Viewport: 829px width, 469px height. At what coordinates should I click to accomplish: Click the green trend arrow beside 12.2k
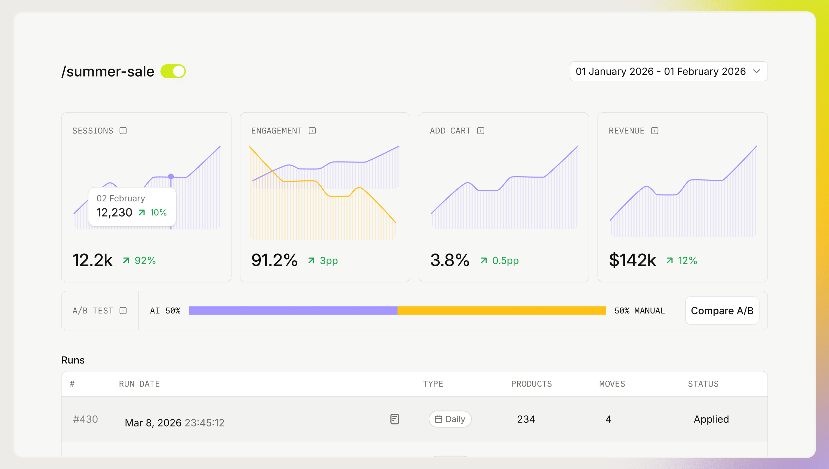(x=126, y=260)
